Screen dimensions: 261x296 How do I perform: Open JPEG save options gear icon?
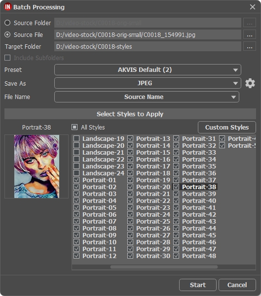(x=250, y=83)
